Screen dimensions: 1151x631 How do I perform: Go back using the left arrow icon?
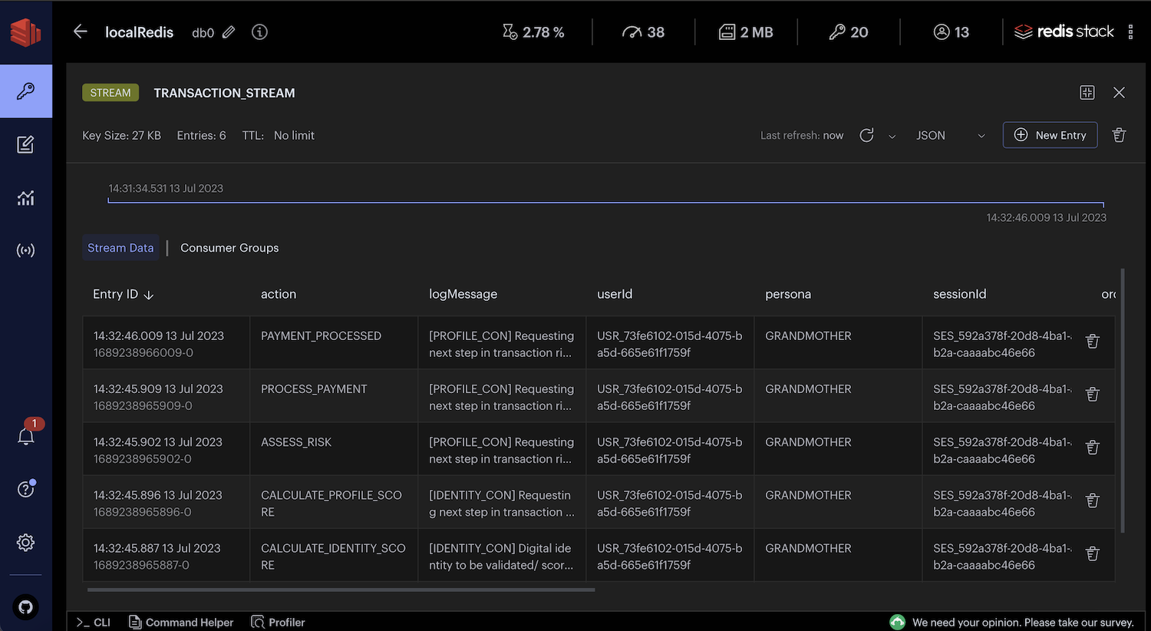pos(81,31)
